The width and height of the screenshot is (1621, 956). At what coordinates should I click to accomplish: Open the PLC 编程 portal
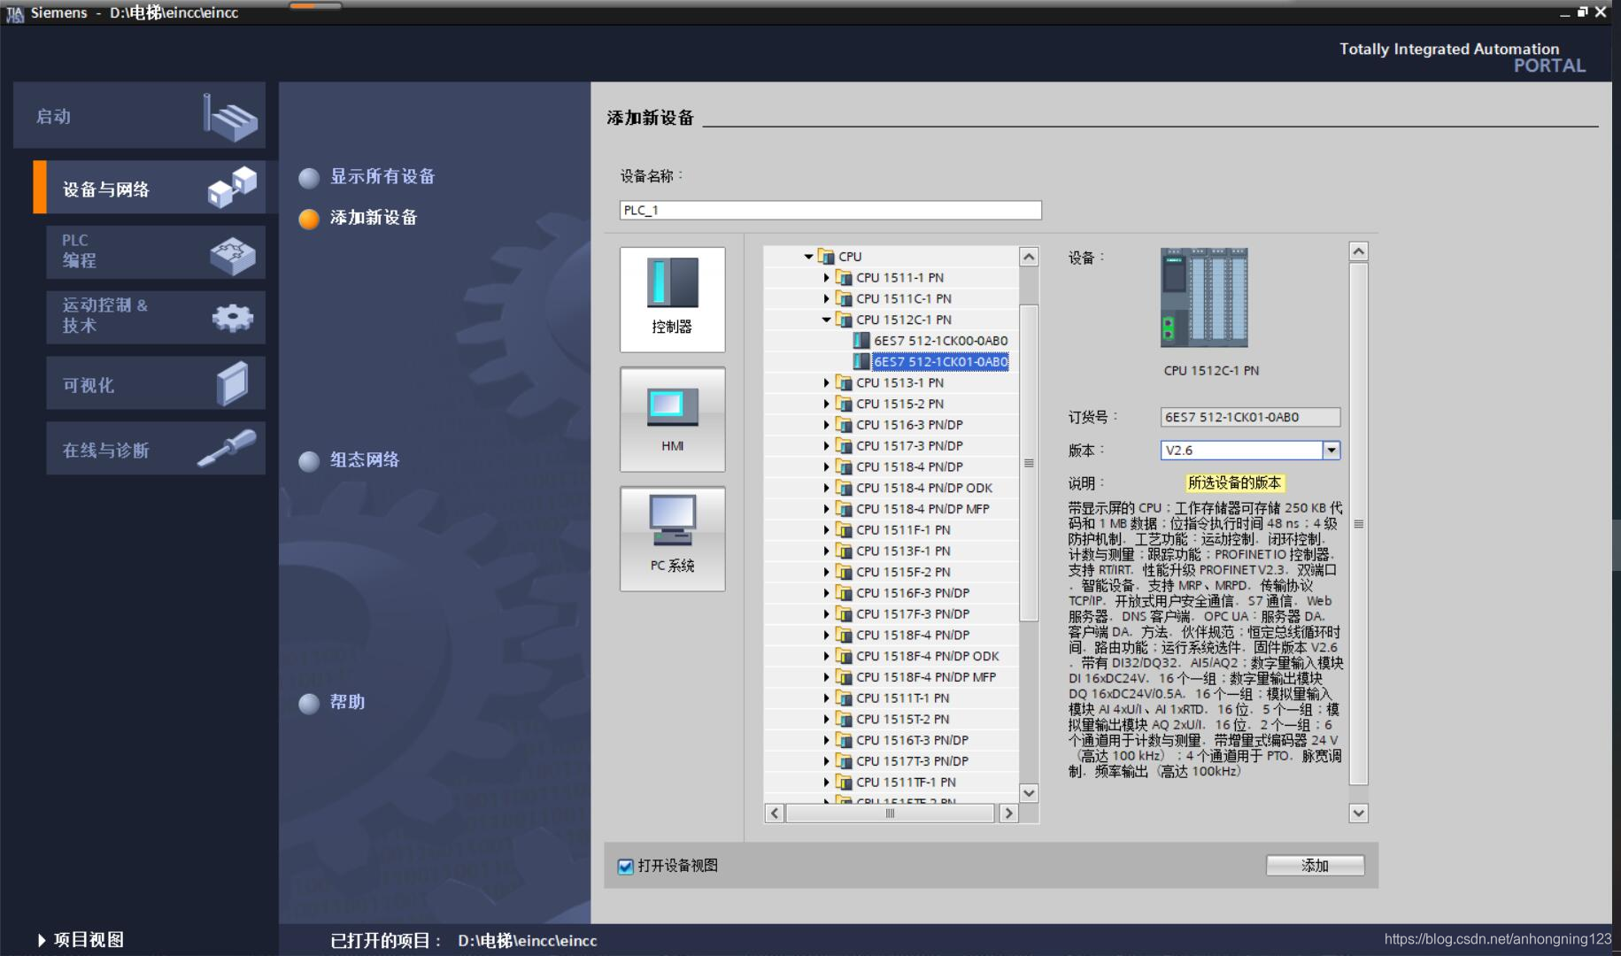point(156,251)
